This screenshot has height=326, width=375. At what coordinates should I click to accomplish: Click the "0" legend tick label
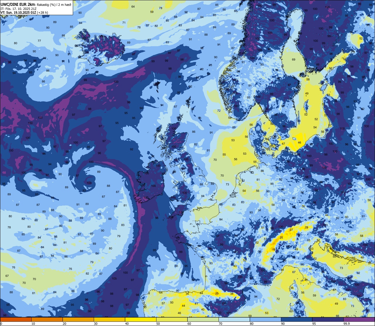tap(1, 324)
